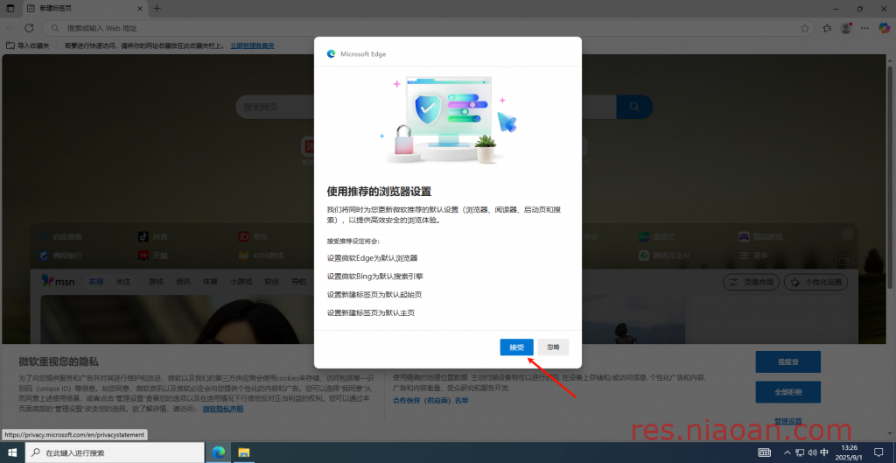Open the 4366游戏 quick link
Screen dimensions: 896x463
[x=261, y=256]
